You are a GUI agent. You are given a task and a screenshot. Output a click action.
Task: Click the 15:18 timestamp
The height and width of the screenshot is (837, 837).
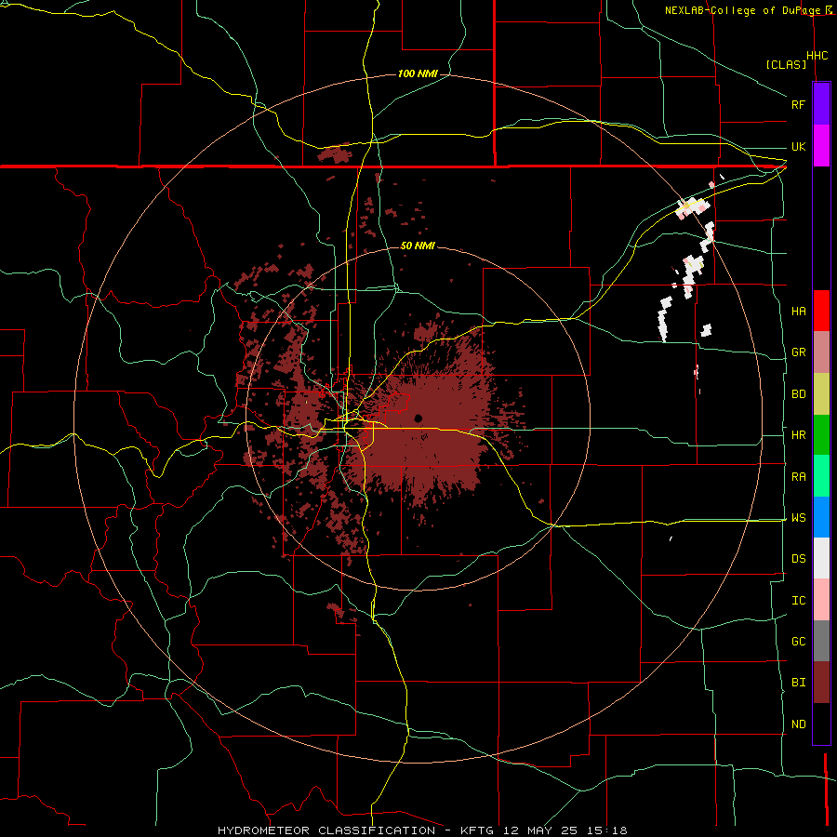[605, 830]
